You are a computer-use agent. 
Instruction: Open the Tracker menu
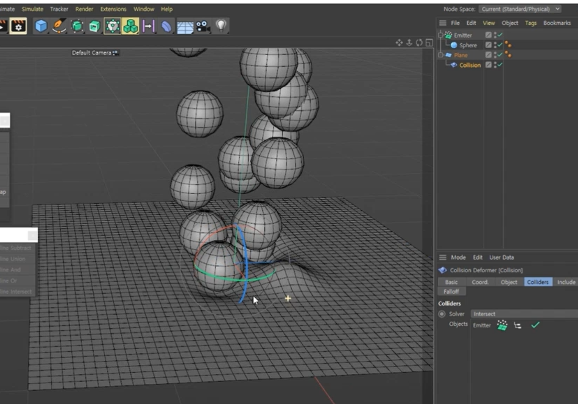pyautogui.click(x=59, y=9)
